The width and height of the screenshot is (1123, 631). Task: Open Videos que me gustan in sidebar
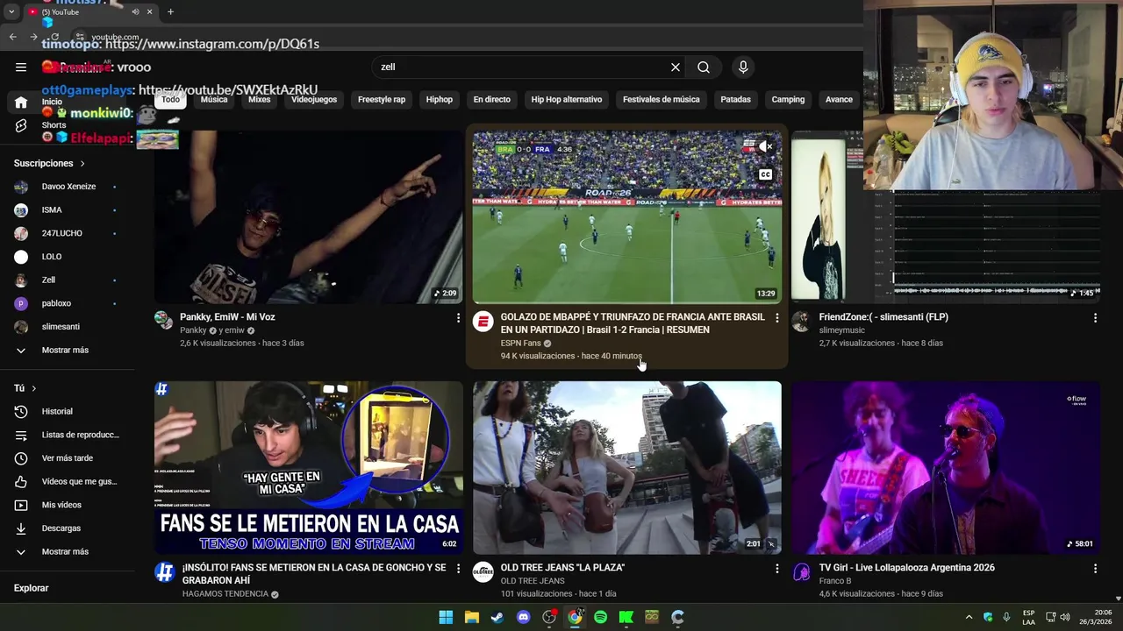coord(66,481)
